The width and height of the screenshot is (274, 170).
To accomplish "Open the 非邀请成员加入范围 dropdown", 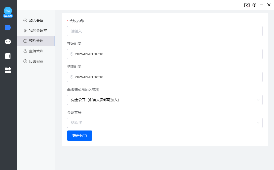I will [165, 100].
